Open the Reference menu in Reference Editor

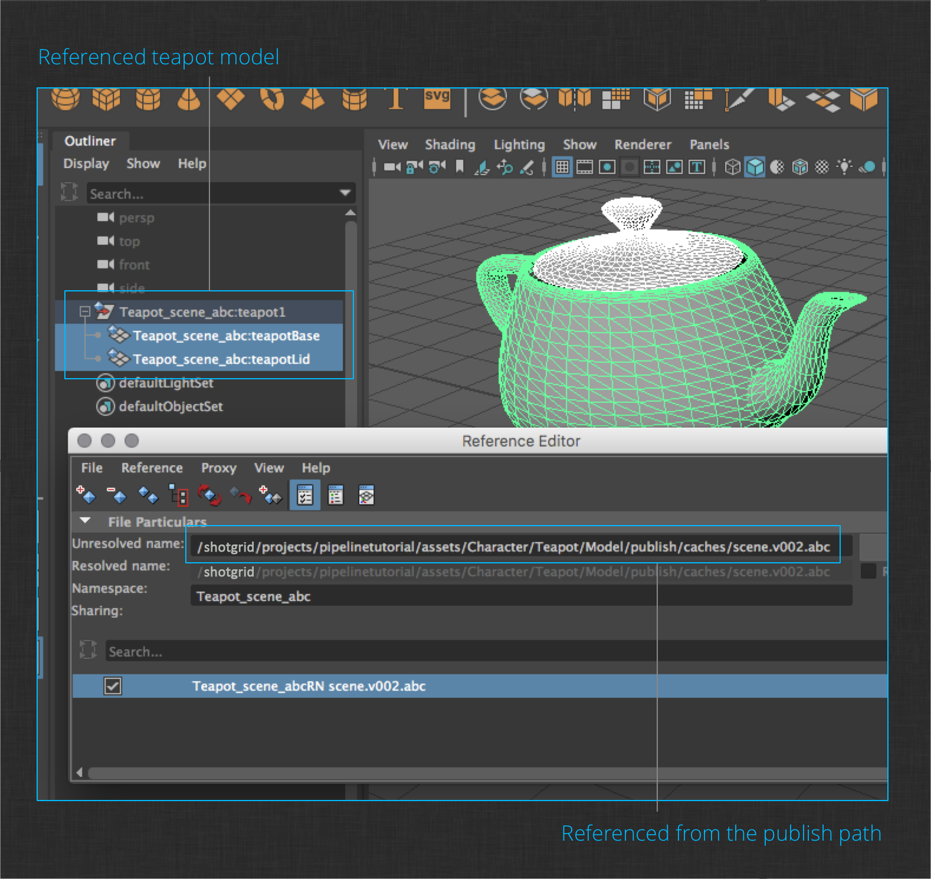152,468
